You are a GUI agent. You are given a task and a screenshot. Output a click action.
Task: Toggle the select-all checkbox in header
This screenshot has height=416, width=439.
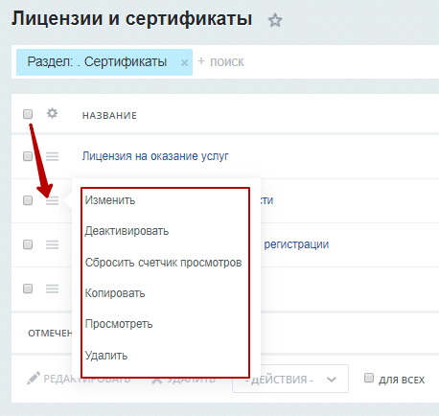tap(28, 114)
